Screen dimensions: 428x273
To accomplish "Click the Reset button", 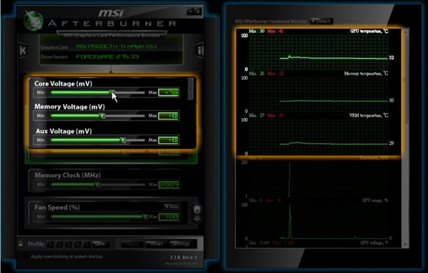I will pos(157,244).
